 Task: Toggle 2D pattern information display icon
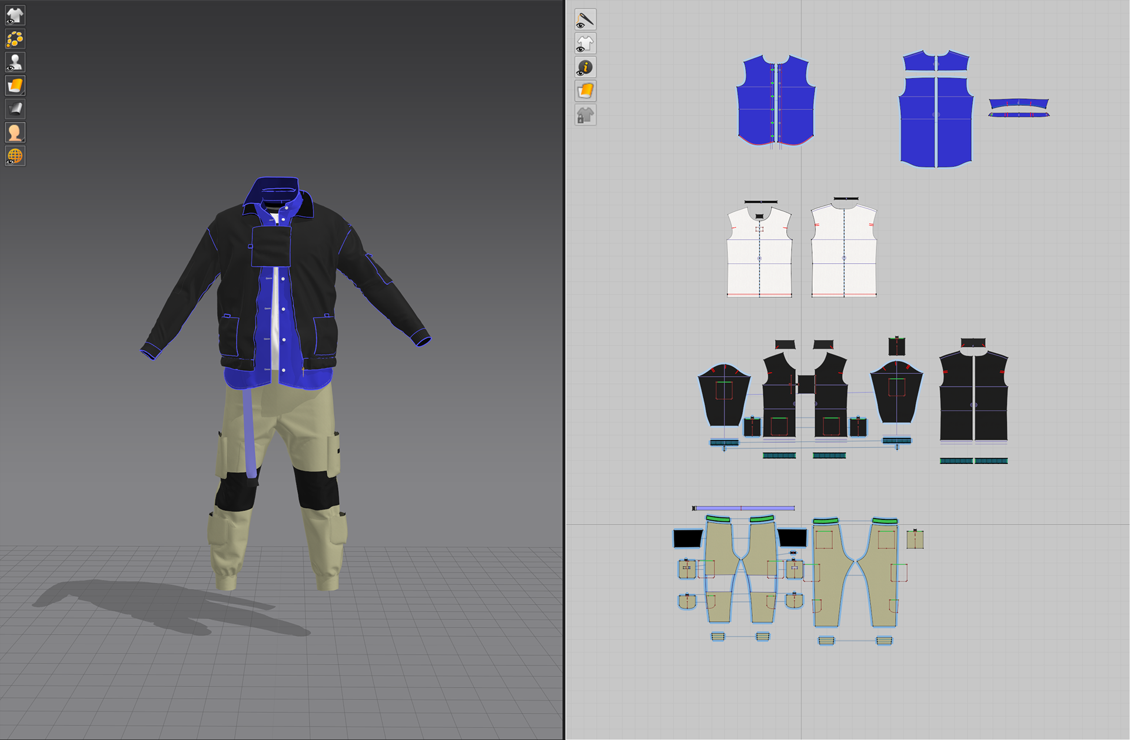pos(585,68)
